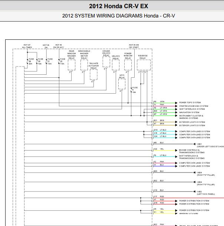Click the "2012 Honda CR-V EX" title

coord(118,6)
